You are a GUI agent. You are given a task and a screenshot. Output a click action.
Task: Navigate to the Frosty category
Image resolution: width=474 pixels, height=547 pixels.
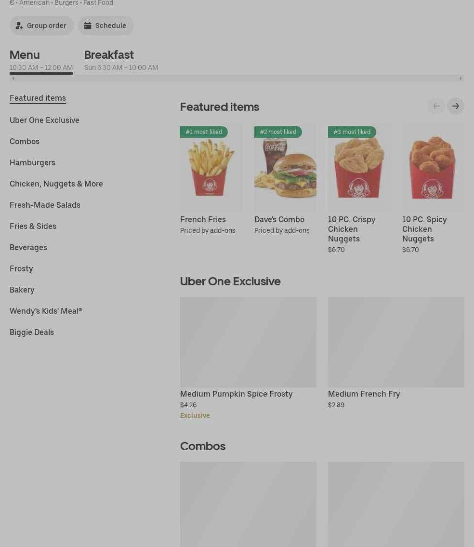21,268
